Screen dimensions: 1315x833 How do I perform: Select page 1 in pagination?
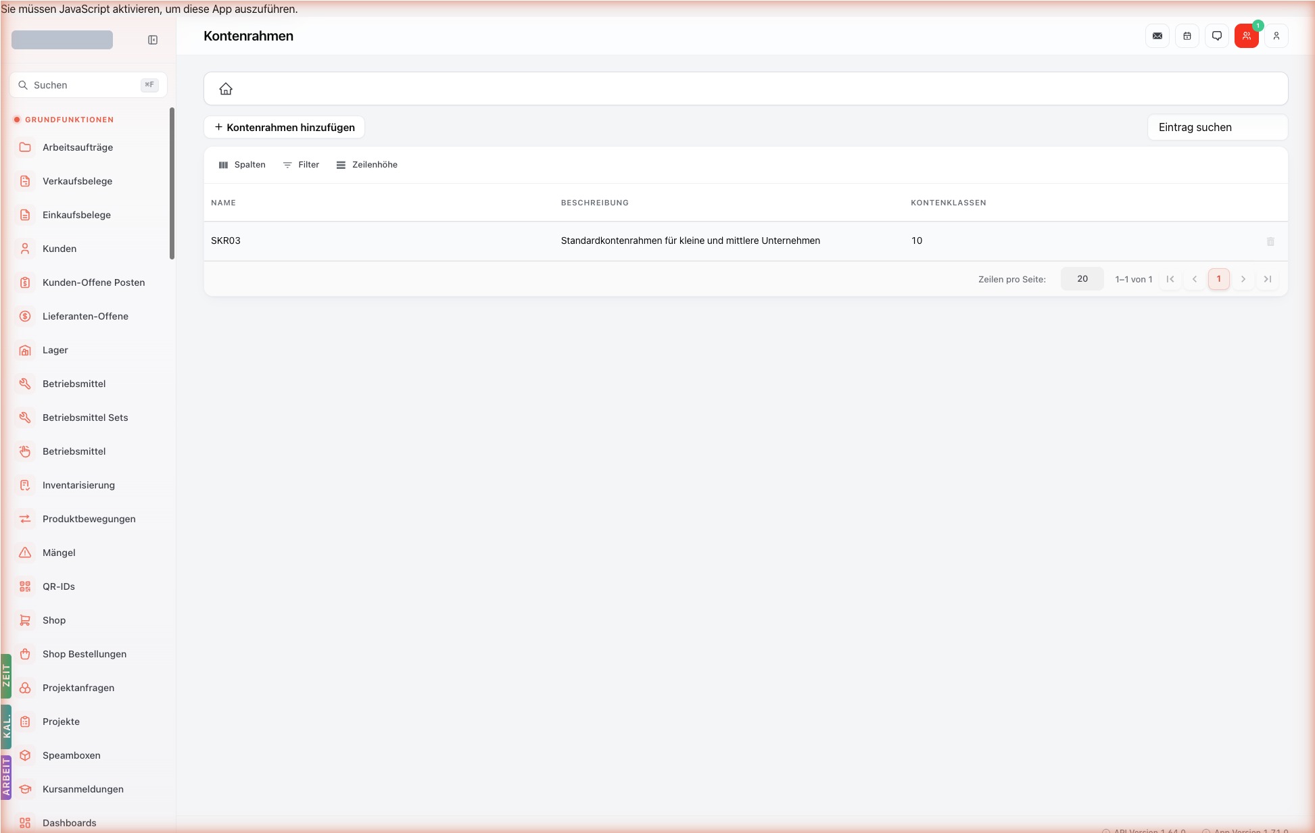click(1219, 279)
